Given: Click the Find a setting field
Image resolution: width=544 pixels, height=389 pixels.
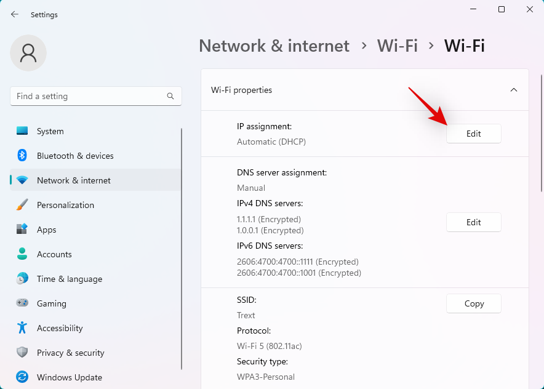Looking at the screenshot, I should [x=86, y=96].
